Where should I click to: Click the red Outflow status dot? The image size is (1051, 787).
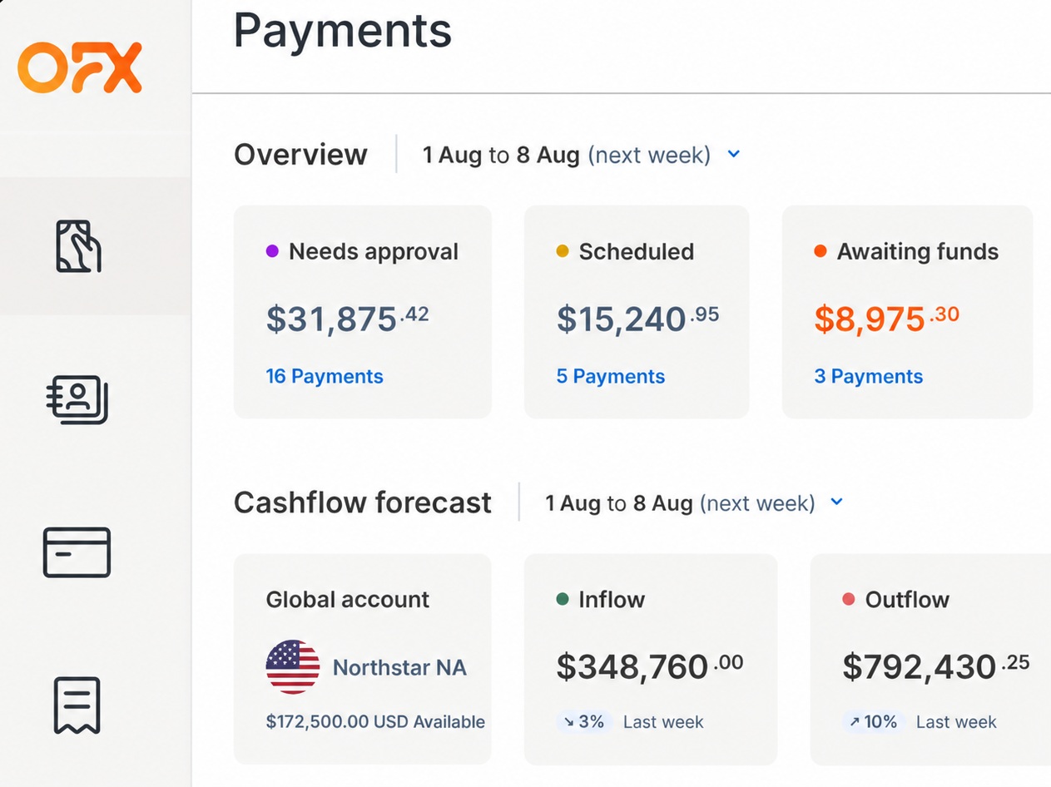(x=849, y=599)
